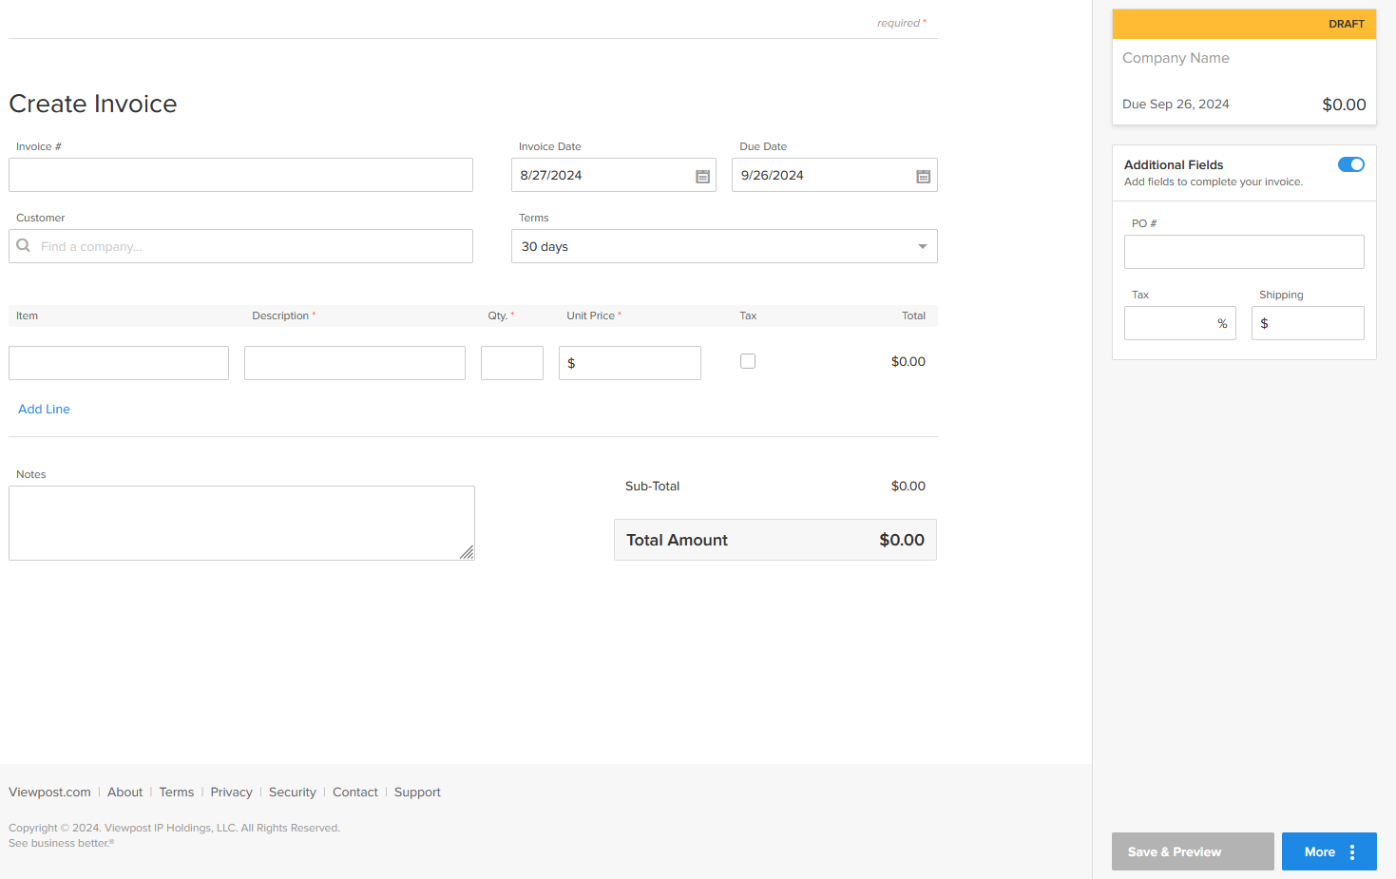Focus the Find a company search field
The height and width of the screenshot is (879, 1396).
240,246
